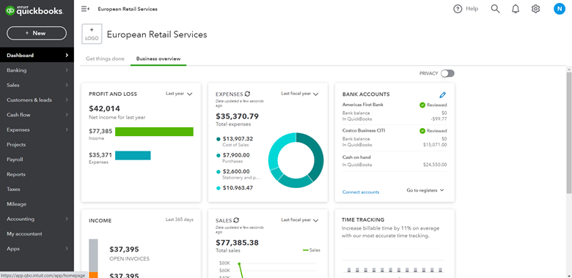Open the notifications bell icon
Screen dimensions: 572x278
(515, 9)
